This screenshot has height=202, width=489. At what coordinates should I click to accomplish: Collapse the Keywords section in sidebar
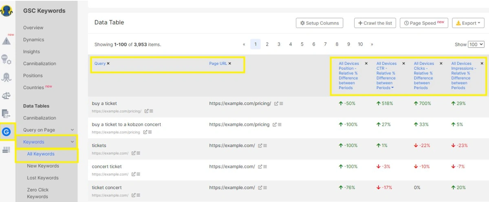click(x=73, y=142)
